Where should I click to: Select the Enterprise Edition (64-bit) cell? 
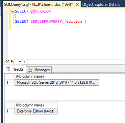pyautogui.click(x=36, y=111)
